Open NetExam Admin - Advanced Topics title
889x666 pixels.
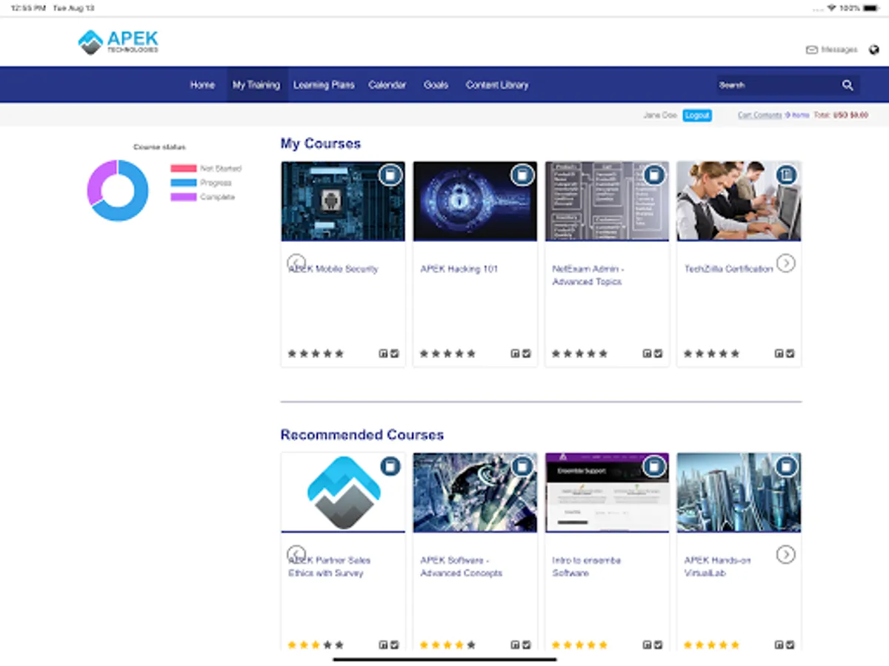click(587, 275)
